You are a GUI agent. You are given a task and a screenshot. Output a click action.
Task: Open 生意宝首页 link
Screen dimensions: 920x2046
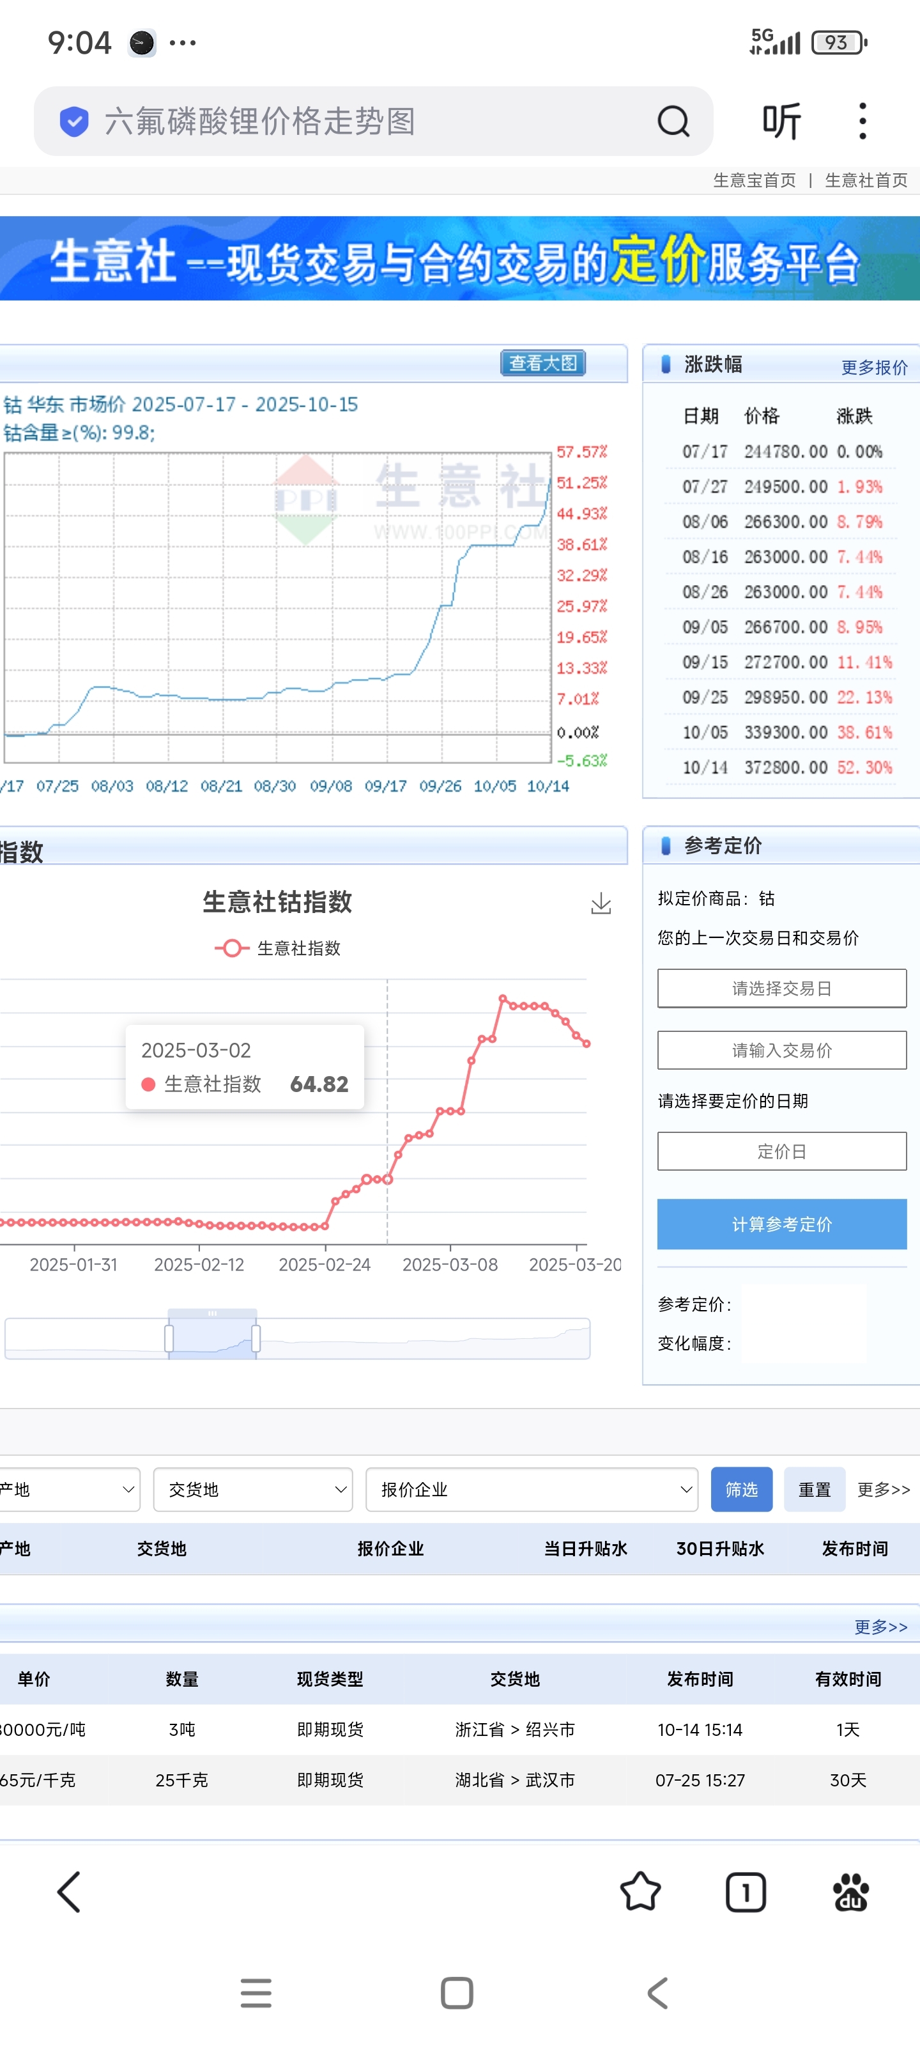point(754,180)
